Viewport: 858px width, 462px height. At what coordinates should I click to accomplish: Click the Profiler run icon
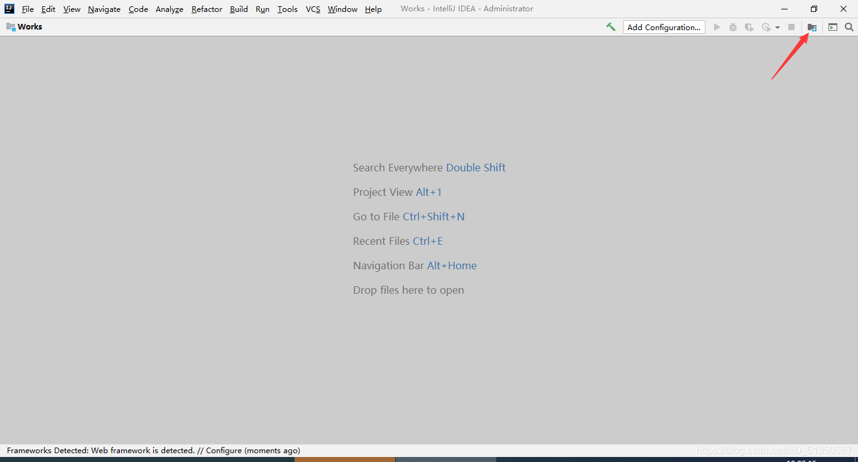[766, 27]
